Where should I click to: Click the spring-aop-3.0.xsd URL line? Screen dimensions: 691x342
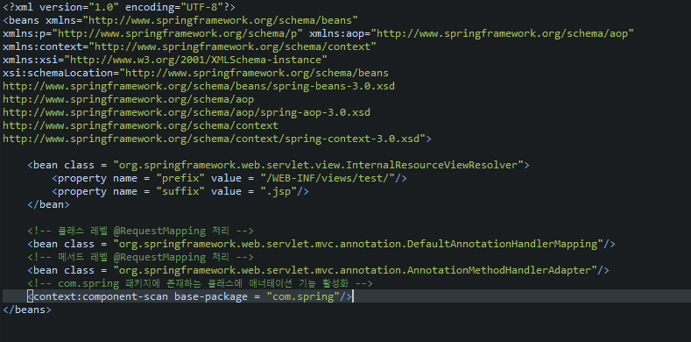[187, 112]
